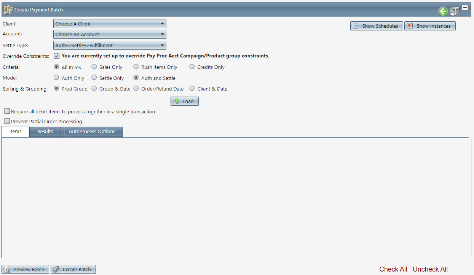This screenshot has height=275, width=474.
Task: Switch to the Results tab
Action: click(45, 132)
